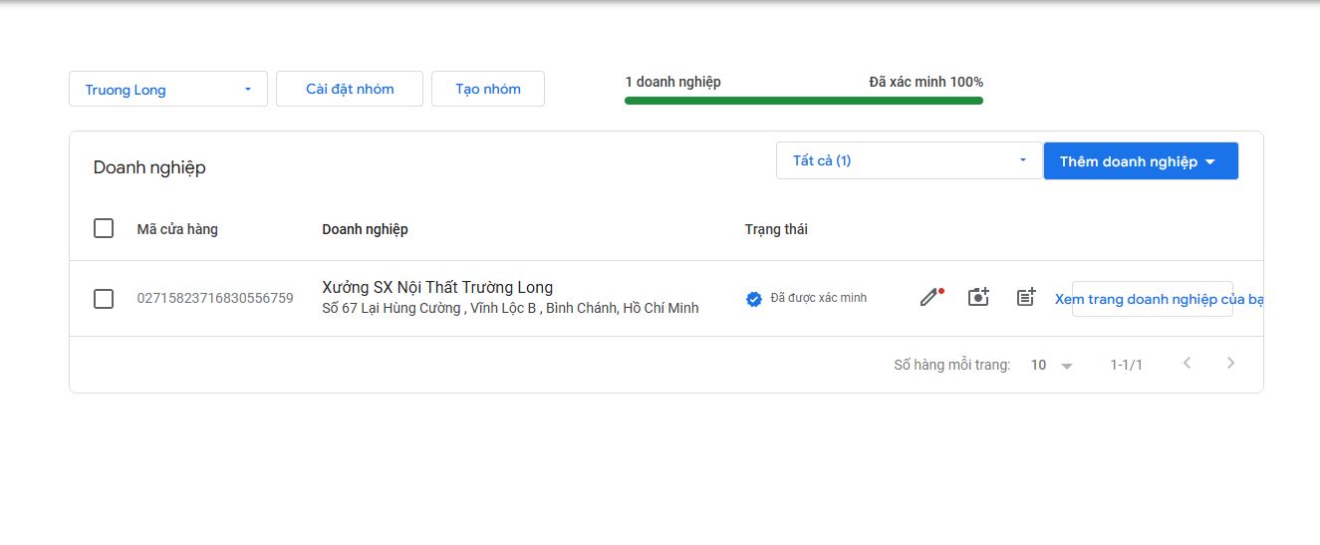Open the Truong Long group dropdown
The width and height of the screenshot is (1320, 545).
168,89
